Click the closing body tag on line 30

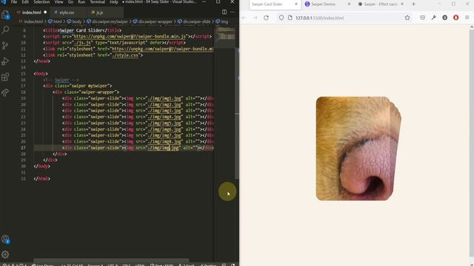click(x=42, y=166)
